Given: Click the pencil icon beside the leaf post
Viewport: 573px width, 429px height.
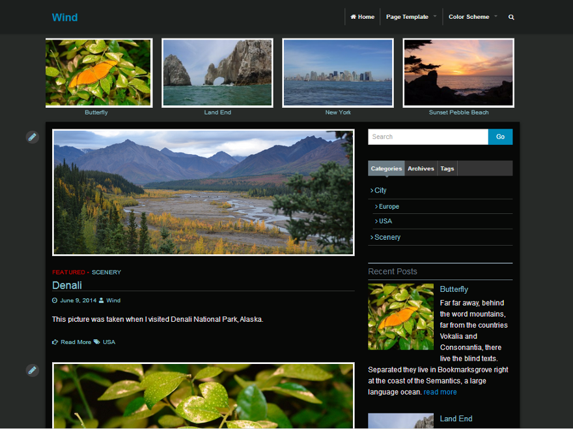Looking at the screenshot, I should click(33, 370).
